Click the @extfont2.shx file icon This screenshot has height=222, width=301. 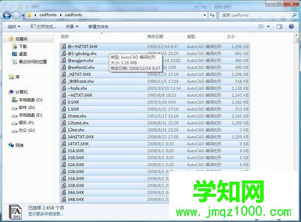64,67
